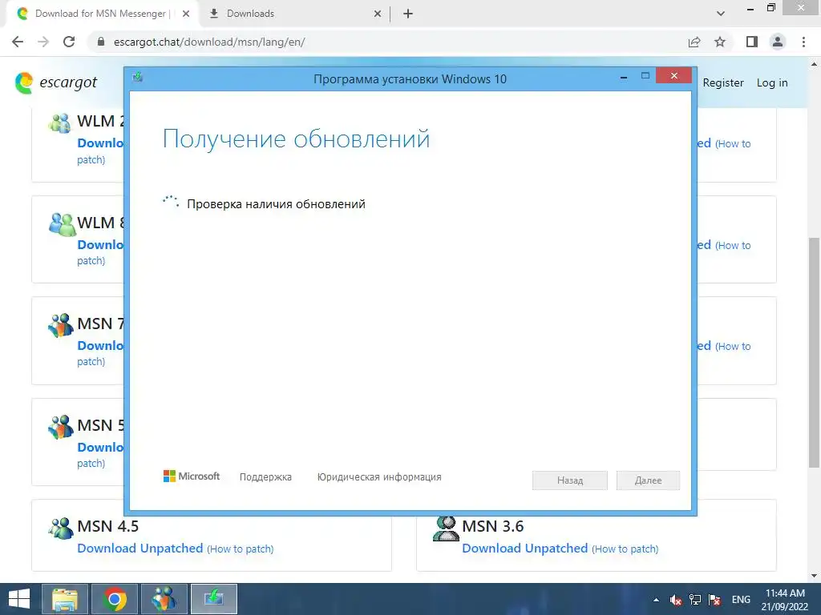Open How to patch for MSN 4.5
This screenshot has width=821, height=615.
(240, 549)
